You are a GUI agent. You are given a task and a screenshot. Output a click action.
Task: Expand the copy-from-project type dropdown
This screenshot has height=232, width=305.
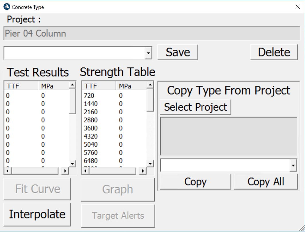point(293,165)
